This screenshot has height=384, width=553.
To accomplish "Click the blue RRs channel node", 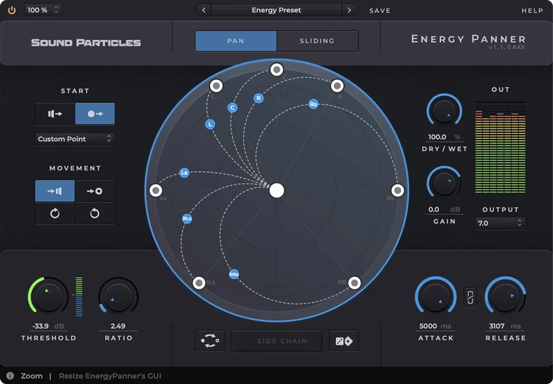I will [x=234, y=274].
